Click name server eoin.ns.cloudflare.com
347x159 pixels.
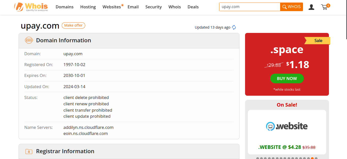click(x=86, y=133)
